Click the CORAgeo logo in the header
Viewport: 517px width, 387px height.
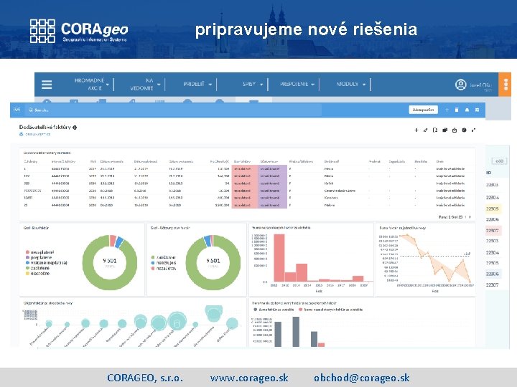coord(79,31)
